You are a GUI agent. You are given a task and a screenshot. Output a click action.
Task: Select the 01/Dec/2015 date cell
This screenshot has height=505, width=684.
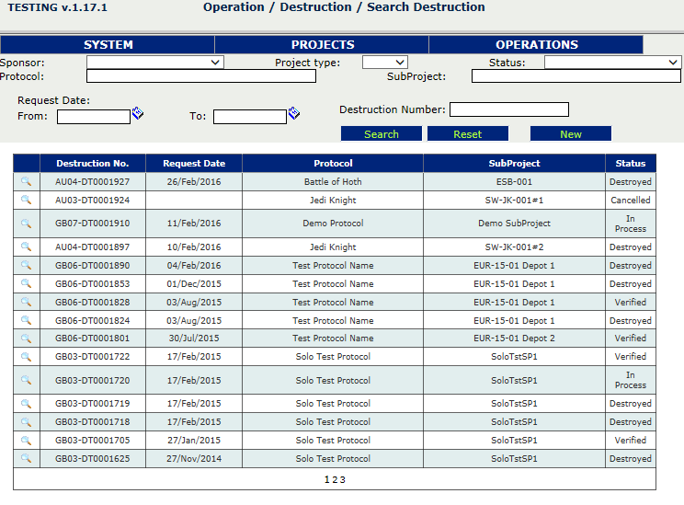coord(194,283)
